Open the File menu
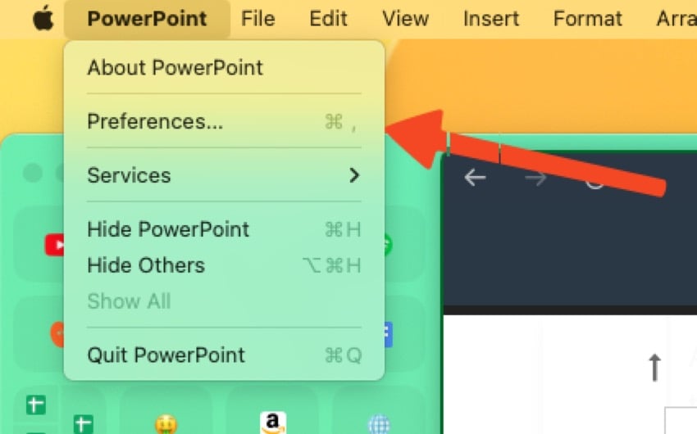The height and width of the screenshot is (434, 697). pos(257,19)
